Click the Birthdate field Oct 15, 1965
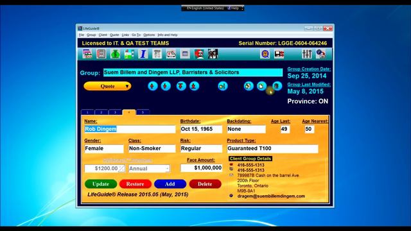 201,129
